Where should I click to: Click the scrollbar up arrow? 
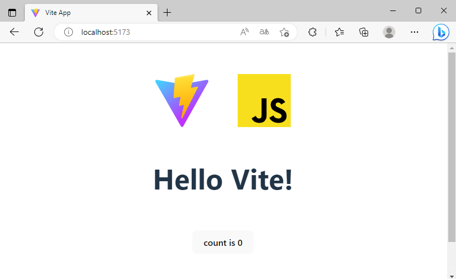[452, 48]
